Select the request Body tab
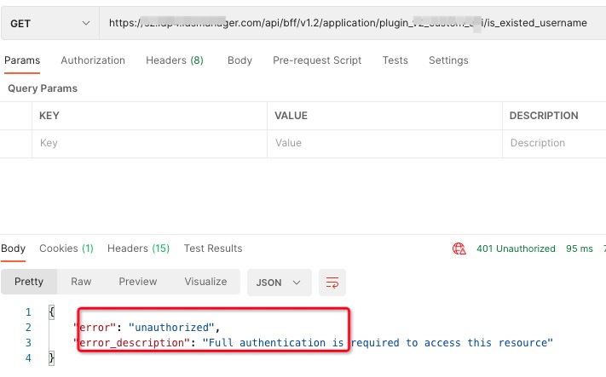606x377 pixels. tap(240, 60)
